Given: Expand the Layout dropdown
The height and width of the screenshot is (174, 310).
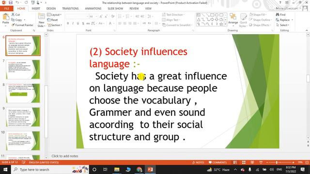Looking at the screenshot, I should pos(54,14).
